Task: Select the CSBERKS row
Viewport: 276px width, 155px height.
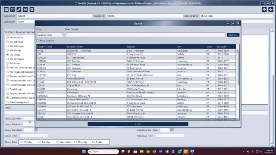Action: [136, 99]
